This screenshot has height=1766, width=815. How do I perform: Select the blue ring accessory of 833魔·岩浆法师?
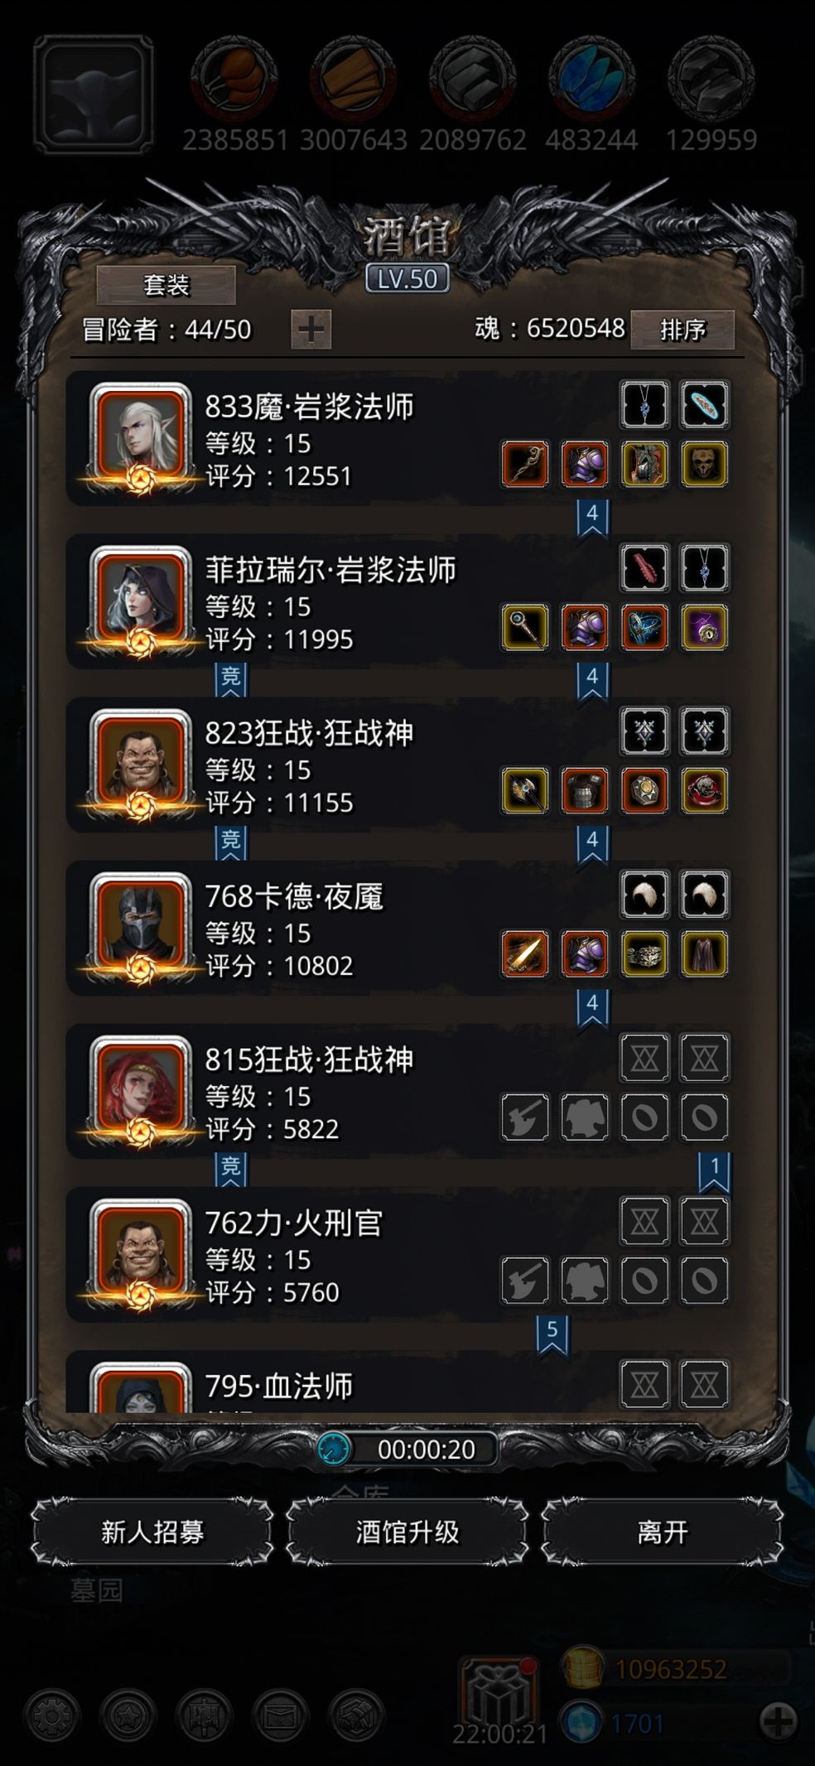[704, 404]
